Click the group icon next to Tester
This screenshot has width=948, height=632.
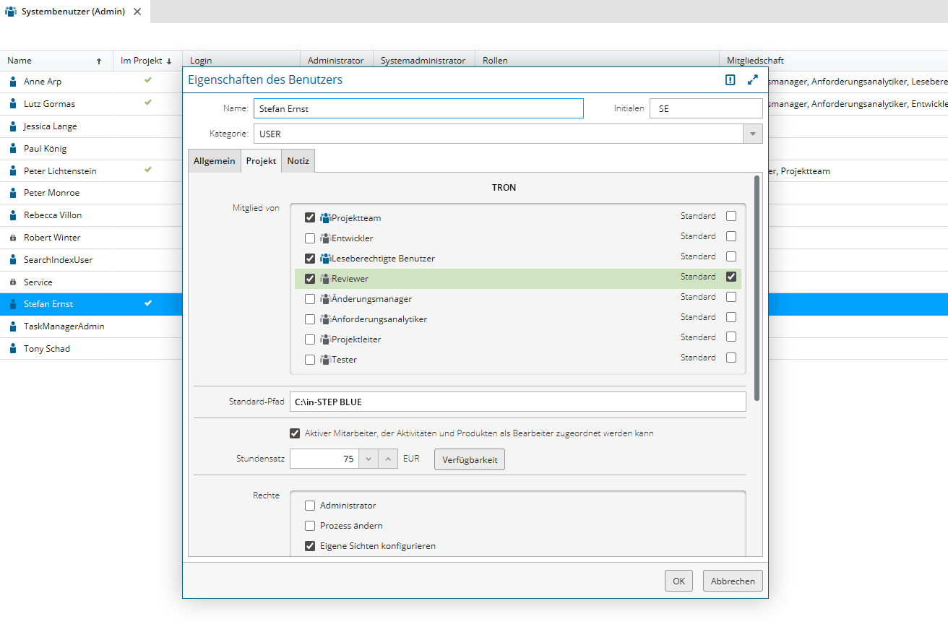coord(325,360)
